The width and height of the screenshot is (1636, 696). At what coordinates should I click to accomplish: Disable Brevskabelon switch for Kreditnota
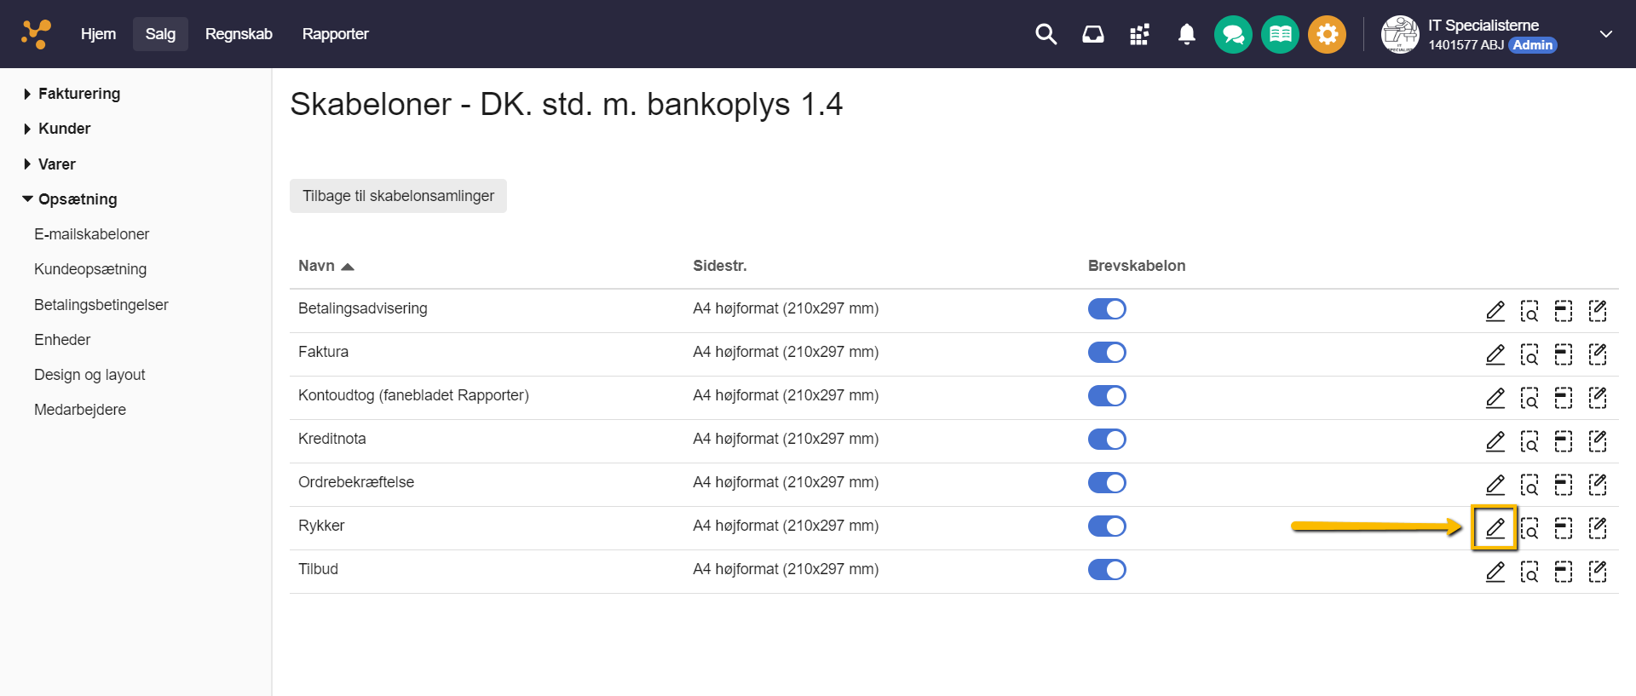[1107, 440]
